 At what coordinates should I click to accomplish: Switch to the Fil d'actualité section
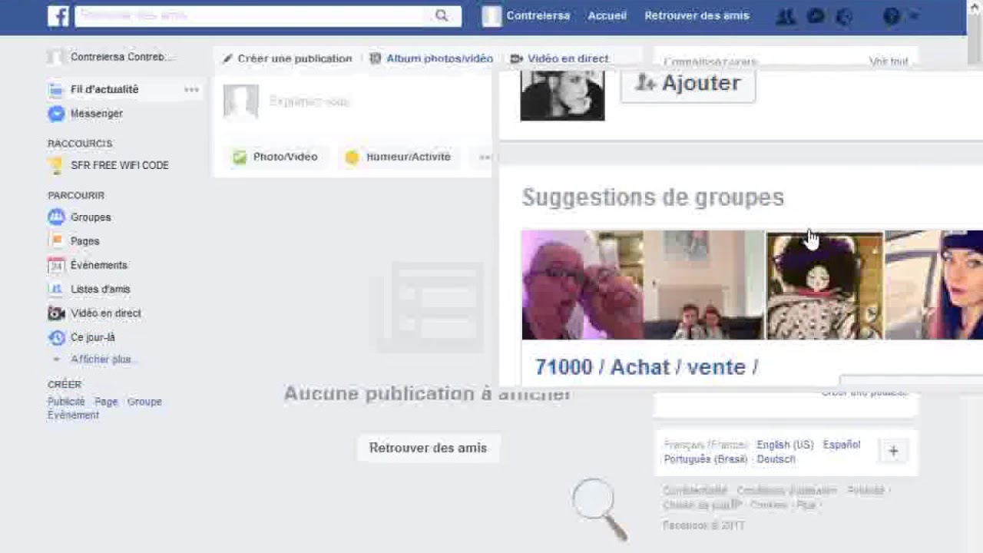(x=104, y=89)
